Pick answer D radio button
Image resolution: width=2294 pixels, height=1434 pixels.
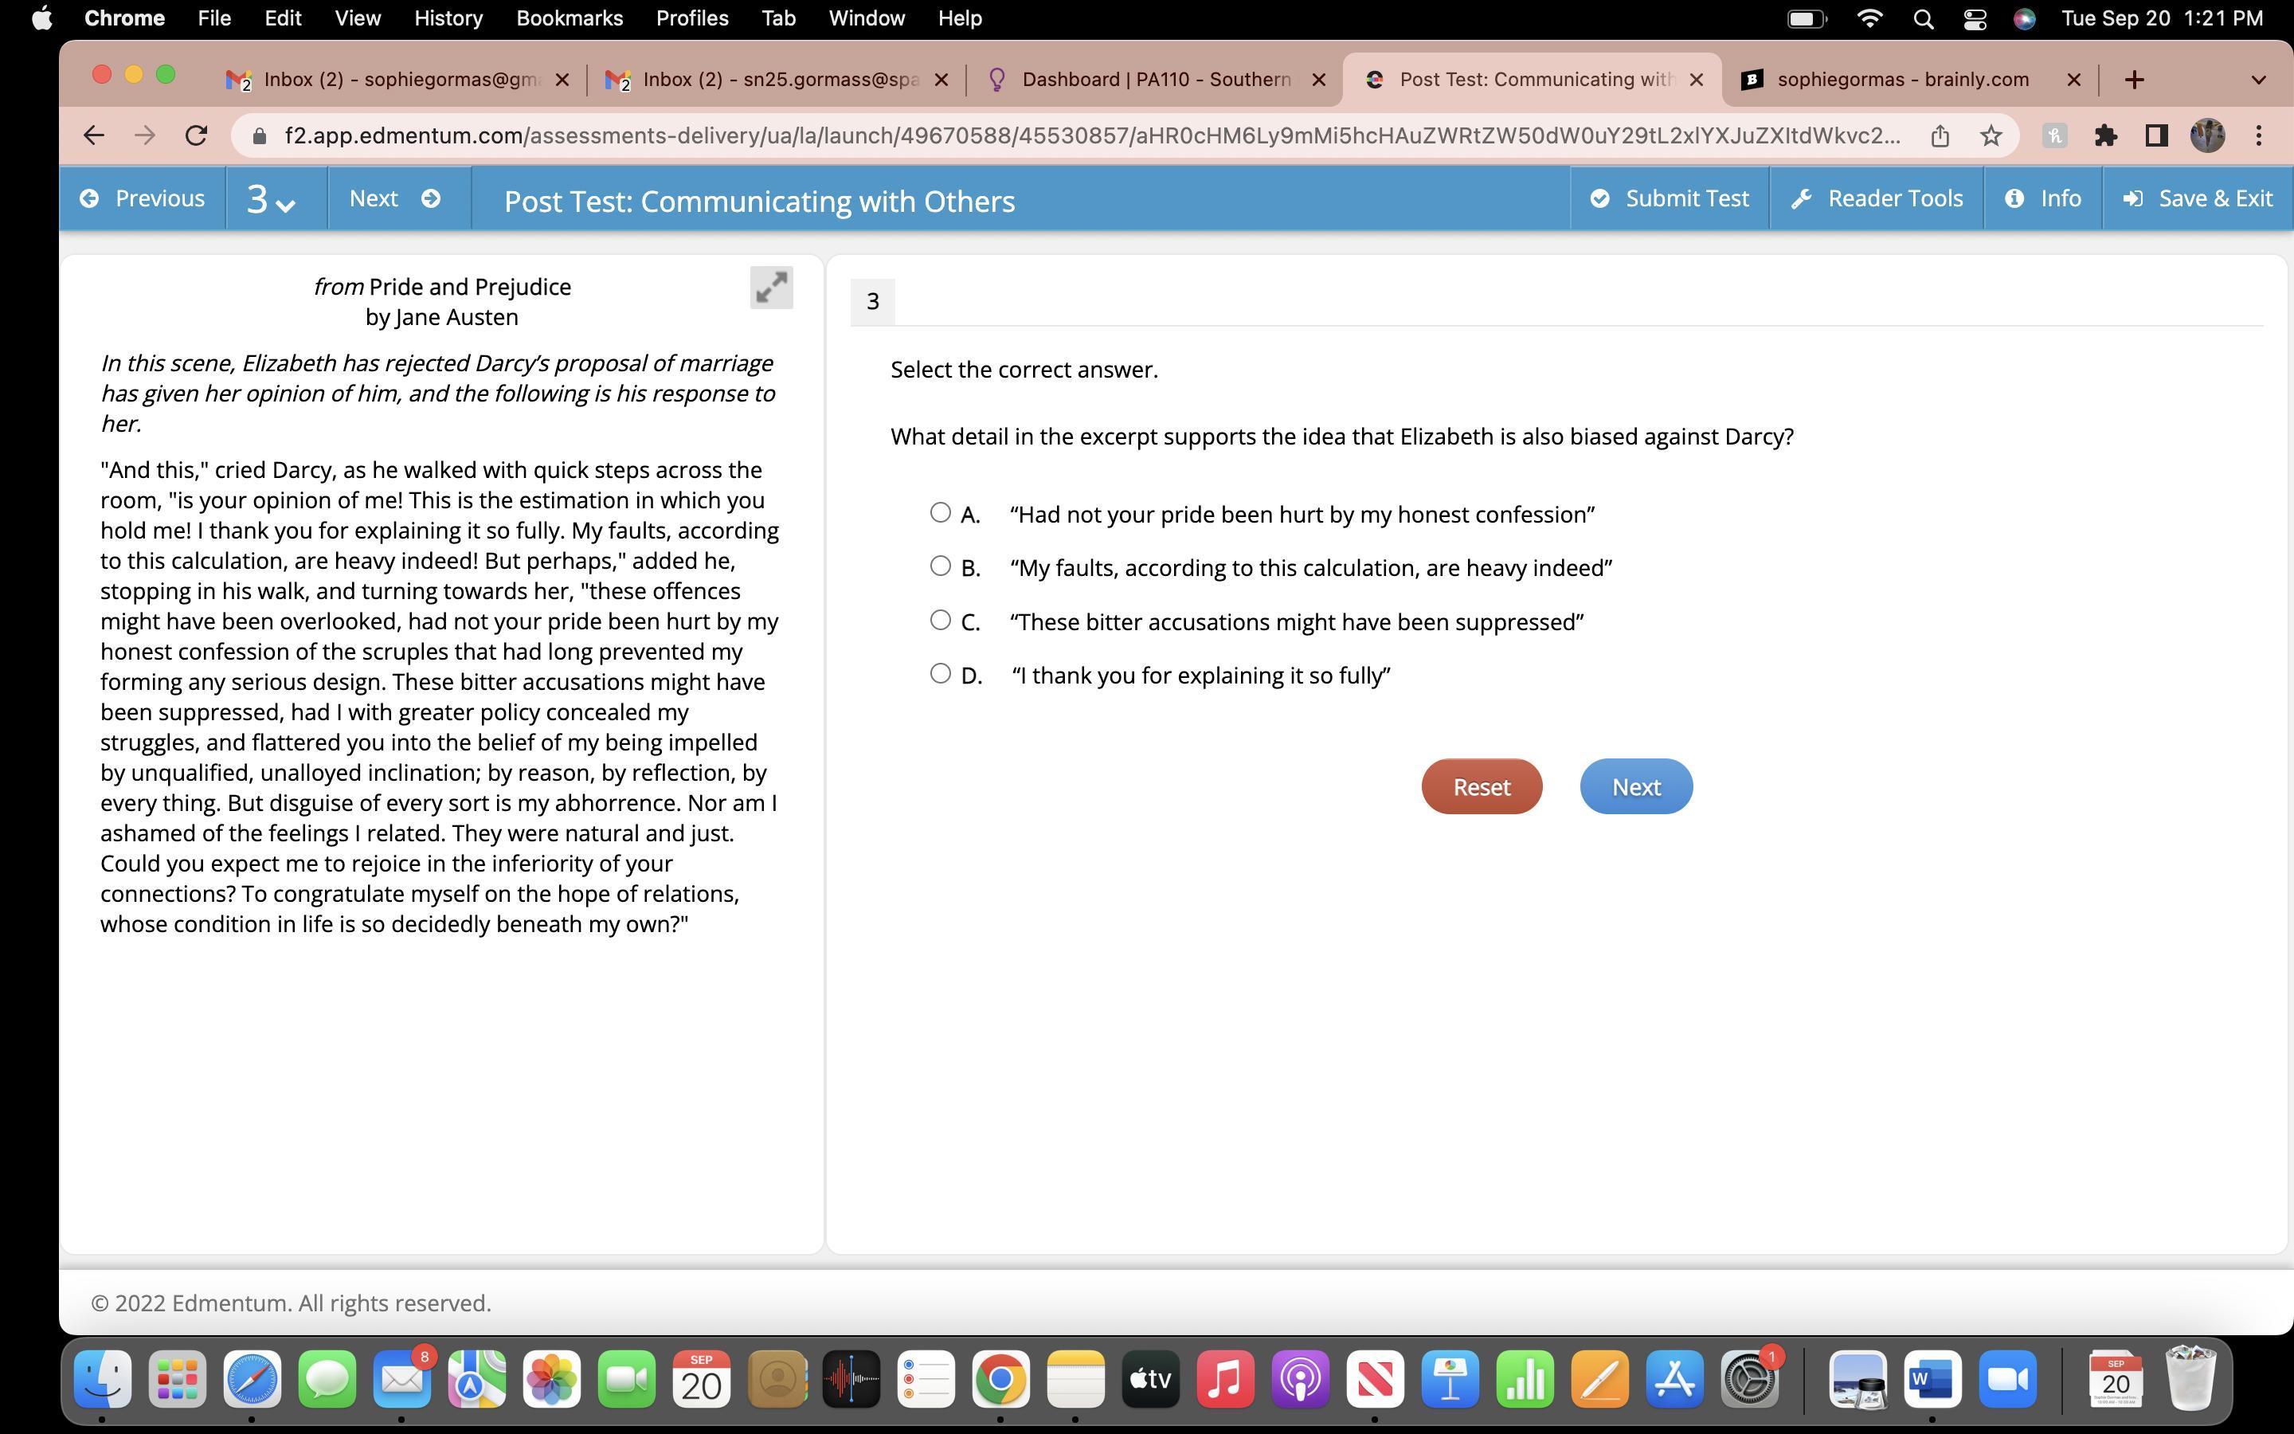[939, 673]
